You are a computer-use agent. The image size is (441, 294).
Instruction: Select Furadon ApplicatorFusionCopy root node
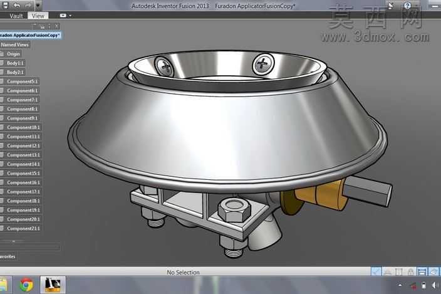[x=30, y=35]
